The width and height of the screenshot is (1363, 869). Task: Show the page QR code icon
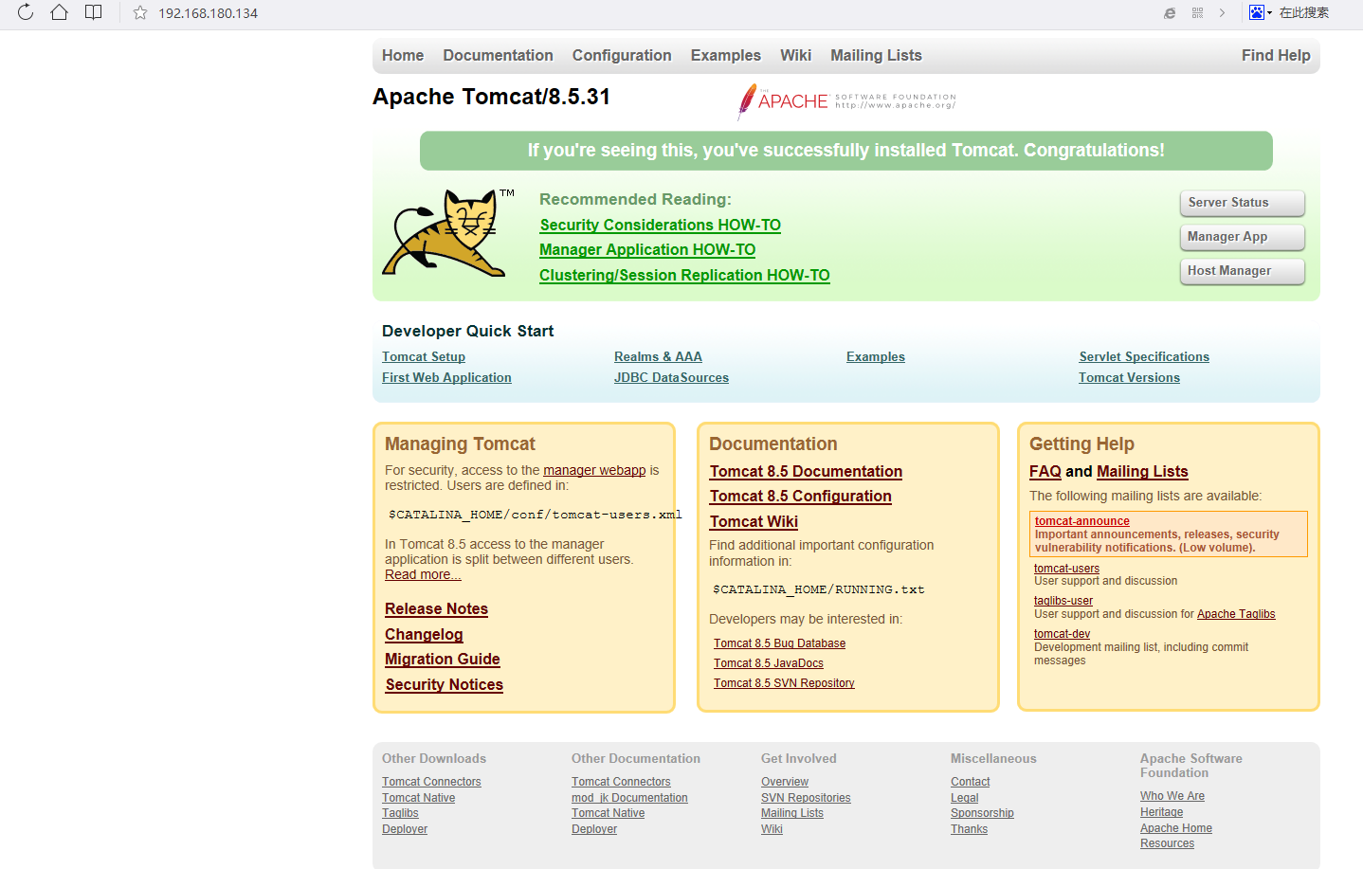1197,13
